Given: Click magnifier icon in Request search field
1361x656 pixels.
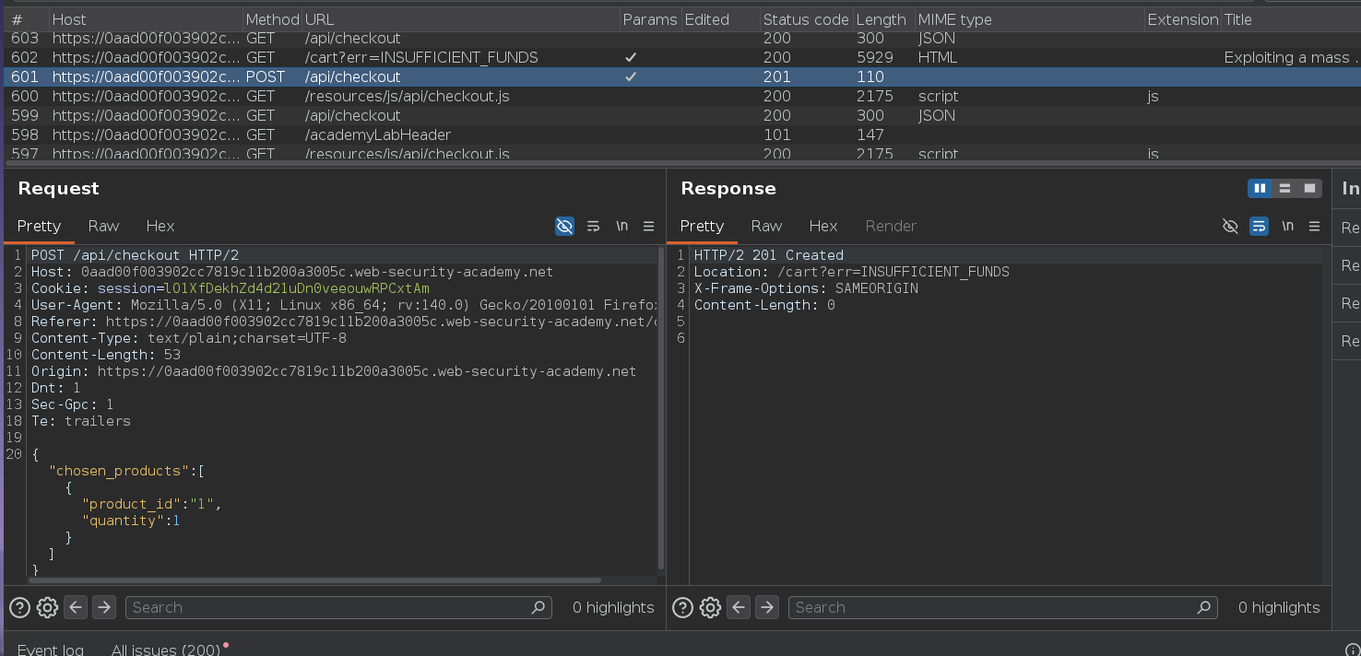Looking at the screenshot, I should pos(538,607).
